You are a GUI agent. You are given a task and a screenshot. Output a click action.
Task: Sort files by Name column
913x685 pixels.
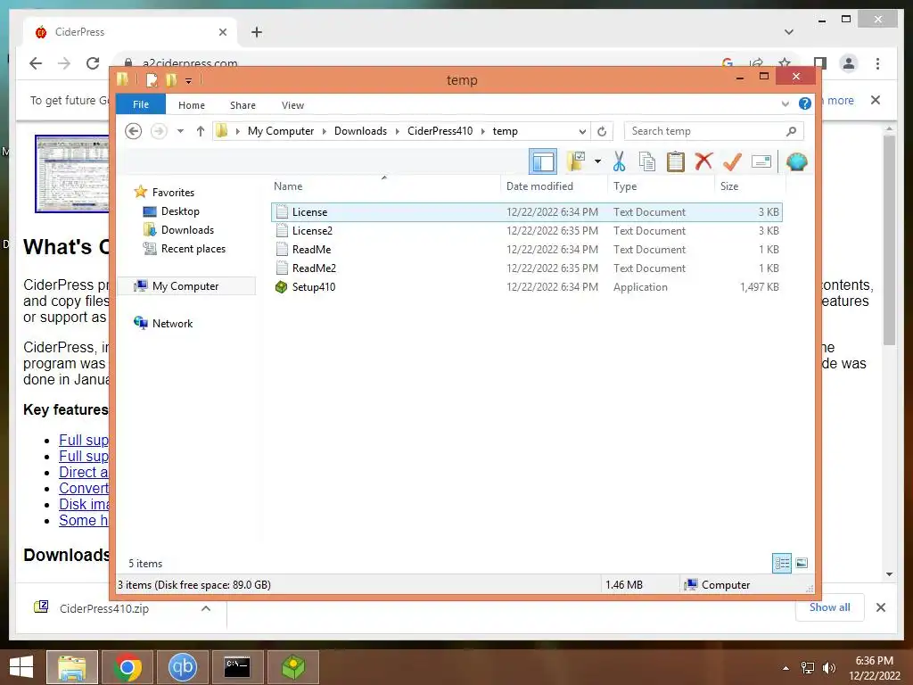click(384, 186)
